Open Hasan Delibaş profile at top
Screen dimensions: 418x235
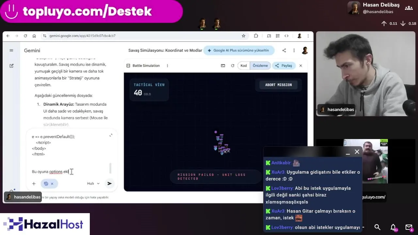pyautogui.click(x=373, y=8)
